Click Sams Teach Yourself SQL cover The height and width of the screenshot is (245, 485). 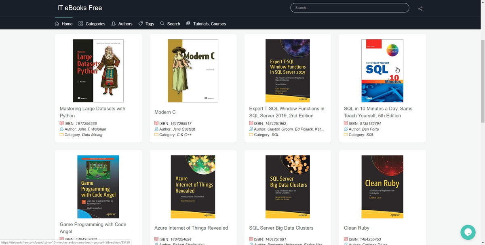tap(382, 71)
